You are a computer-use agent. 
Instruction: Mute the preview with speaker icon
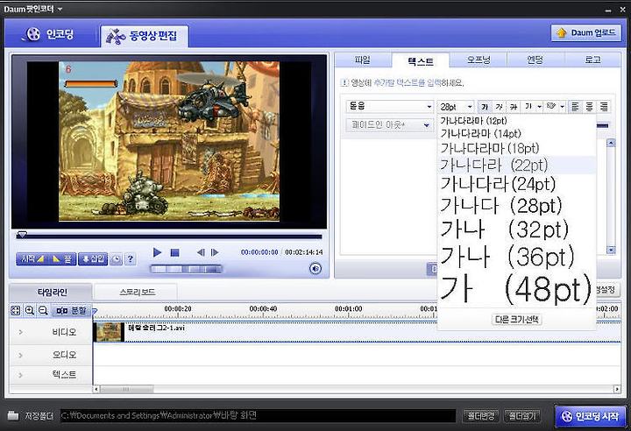click(315, 268)
